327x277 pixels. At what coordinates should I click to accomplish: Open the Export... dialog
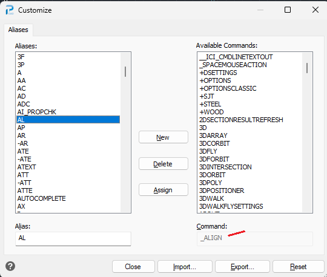click(x=242, y=266)
